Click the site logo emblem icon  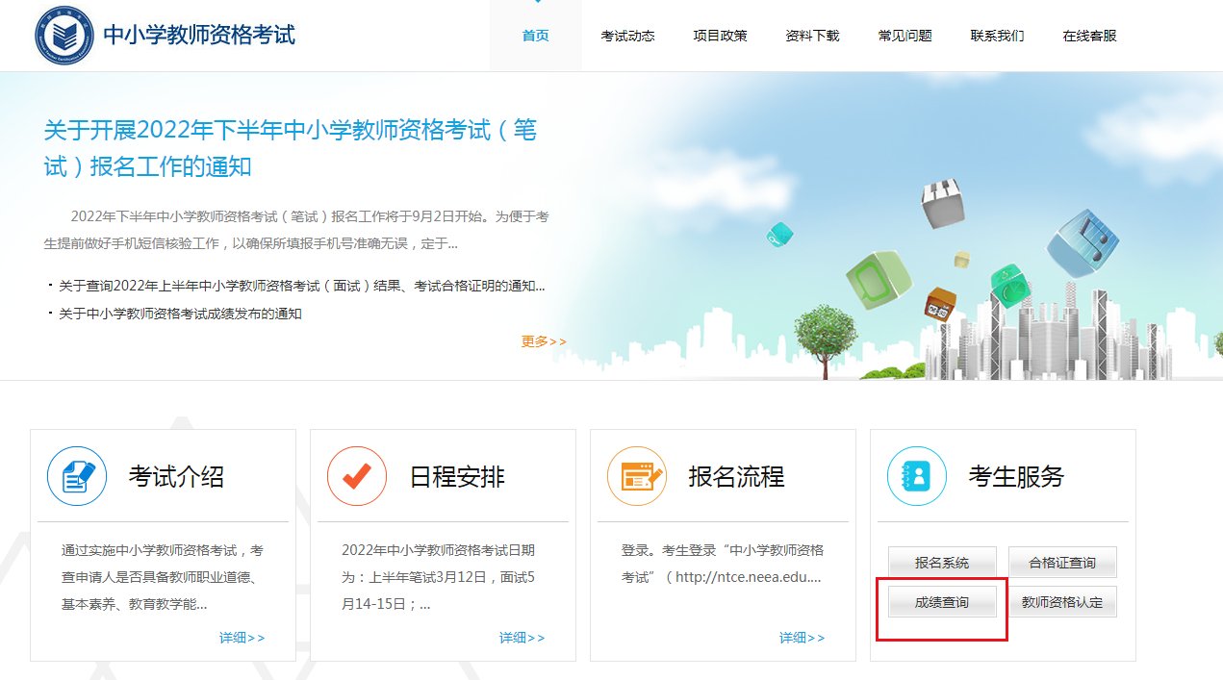(x=64, y=36)
